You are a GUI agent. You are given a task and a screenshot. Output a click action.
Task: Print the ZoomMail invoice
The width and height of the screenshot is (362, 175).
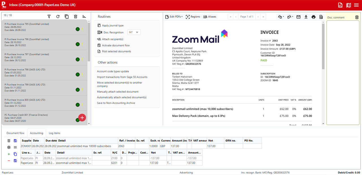coord(313,17)
